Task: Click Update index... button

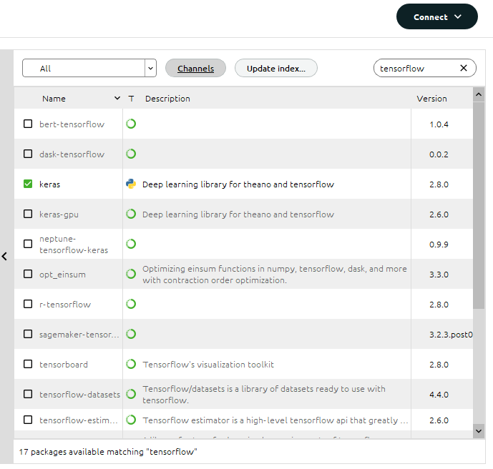Action: pos(276,68)
